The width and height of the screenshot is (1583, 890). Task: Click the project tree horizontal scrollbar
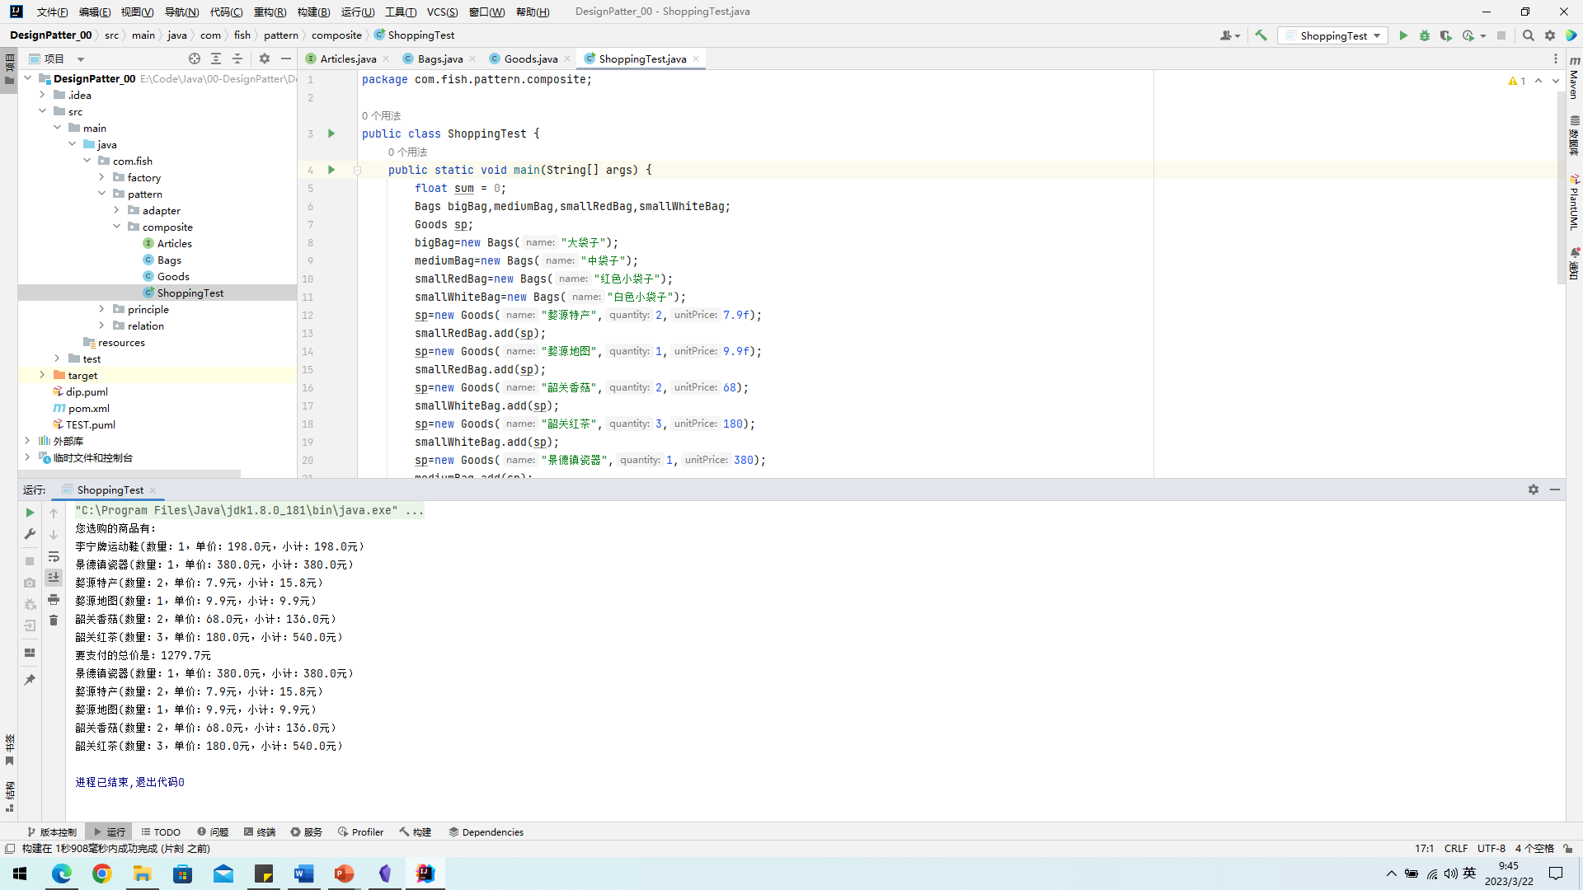[x=129, y=473]
